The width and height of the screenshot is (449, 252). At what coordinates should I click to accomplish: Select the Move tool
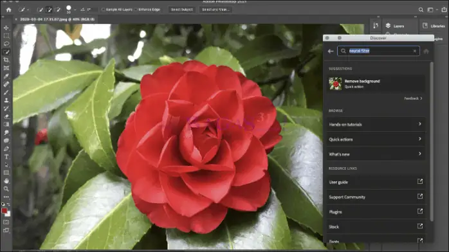click(6, 28)
